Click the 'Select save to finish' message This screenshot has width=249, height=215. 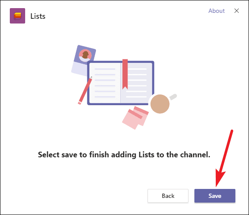124,155
